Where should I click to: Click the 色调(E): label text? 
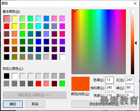99,80
